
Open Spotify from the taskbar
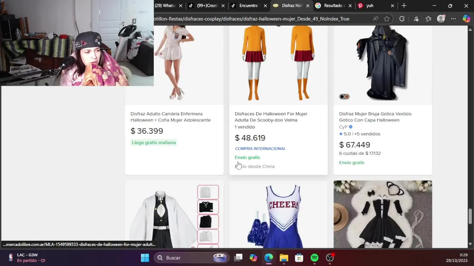click(x=314, y=258)
